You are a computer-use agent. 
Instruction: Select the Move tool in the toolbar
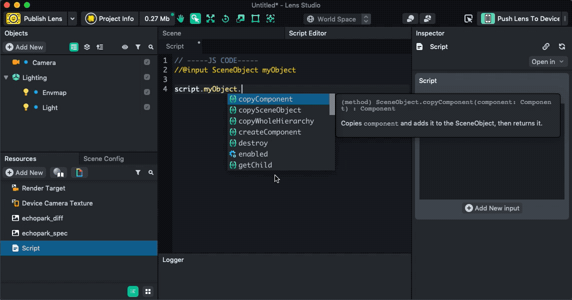point(210,18)
